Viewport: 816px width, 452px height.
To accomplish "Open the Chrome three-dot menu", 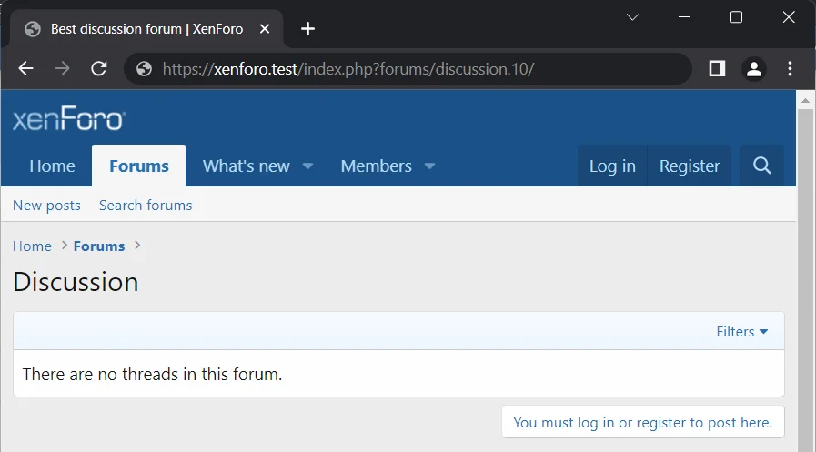I will pos(790,69).
